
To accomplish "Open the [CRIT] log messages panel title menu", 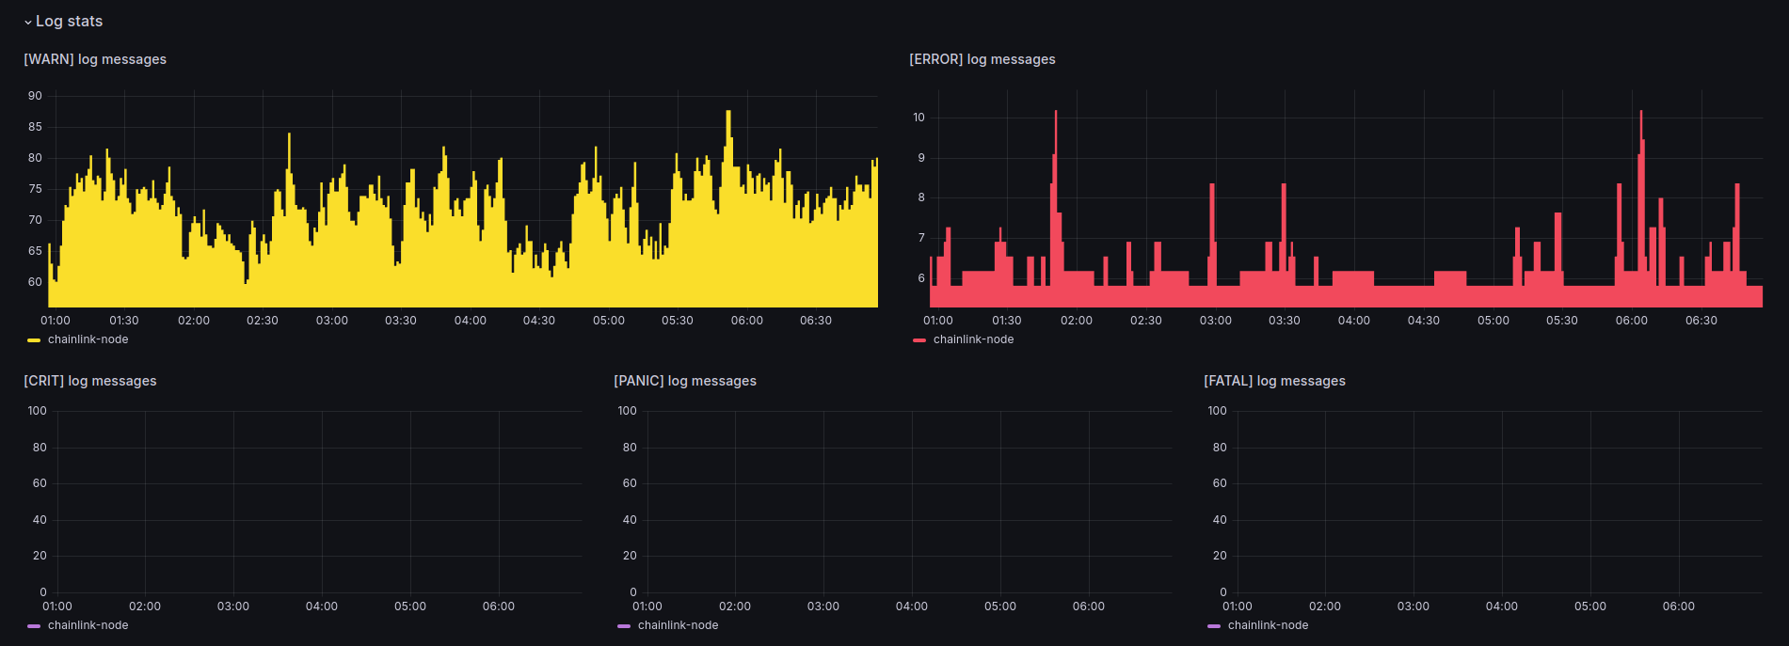I will click(x=90, y=381).
